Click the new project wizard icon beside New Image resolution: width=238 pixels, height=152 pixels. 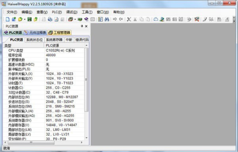(x=14, y=19)
